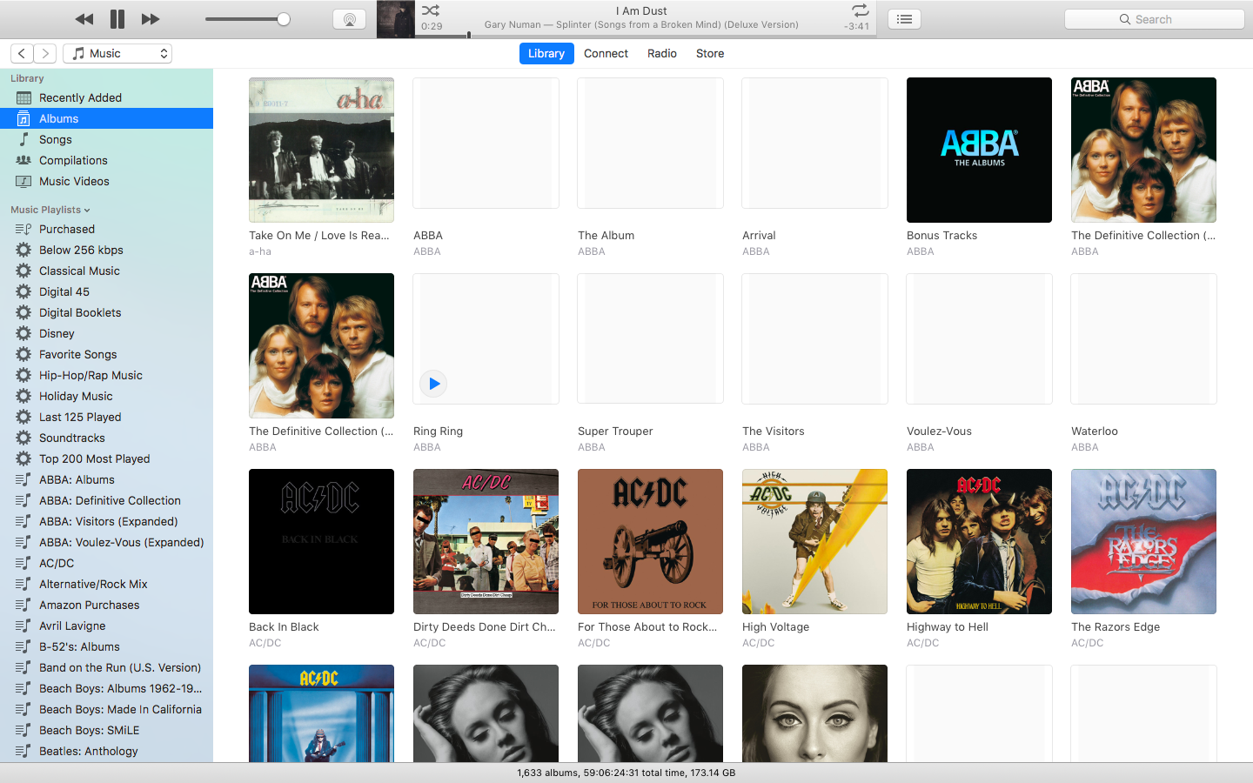
Task: Open the AC/DC playlist
Action: (106, 563)
